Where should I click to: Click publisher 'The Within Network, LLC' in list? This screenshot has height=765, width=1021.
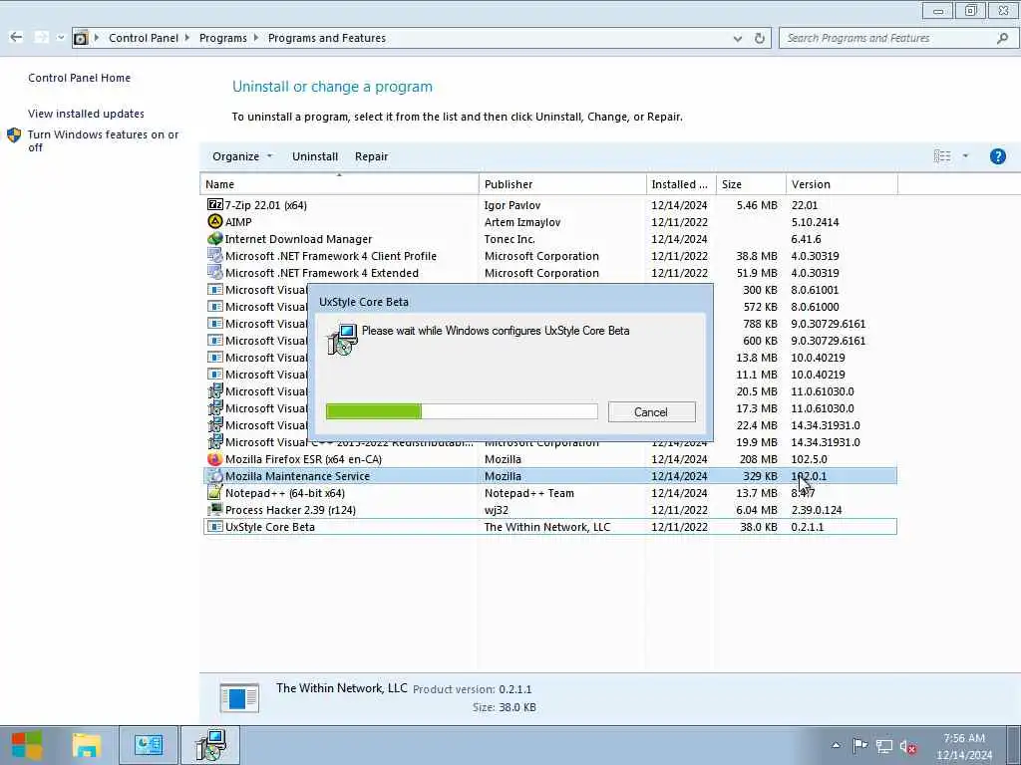click(x=547, y=526)
